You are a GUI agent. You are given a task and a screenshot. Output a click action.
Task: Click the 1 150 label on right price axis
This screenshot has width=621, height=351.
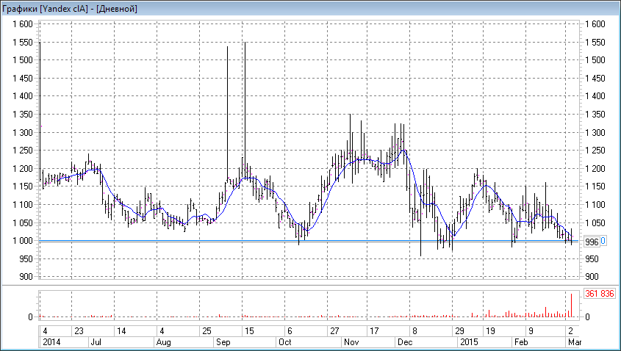(595, 187)
